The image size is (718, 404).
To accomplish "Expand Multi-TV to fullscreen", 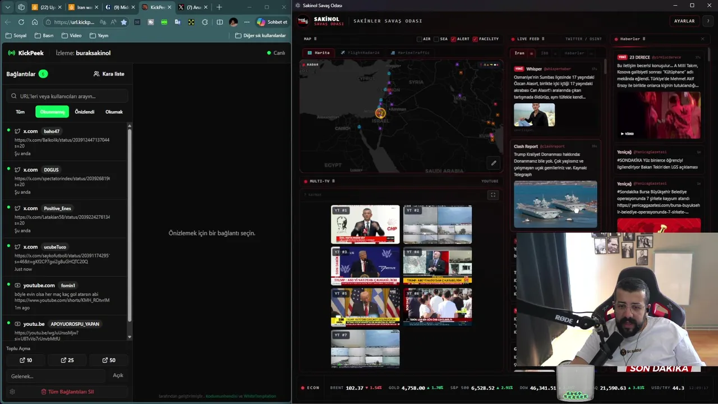I will click(493, 195).
